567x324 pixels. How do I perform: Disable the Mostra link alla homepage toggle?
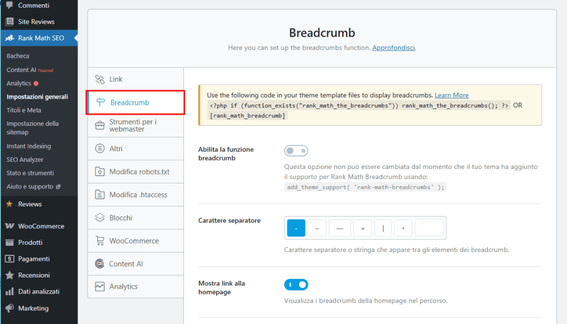pyautogui.click(x=296, y=284)
